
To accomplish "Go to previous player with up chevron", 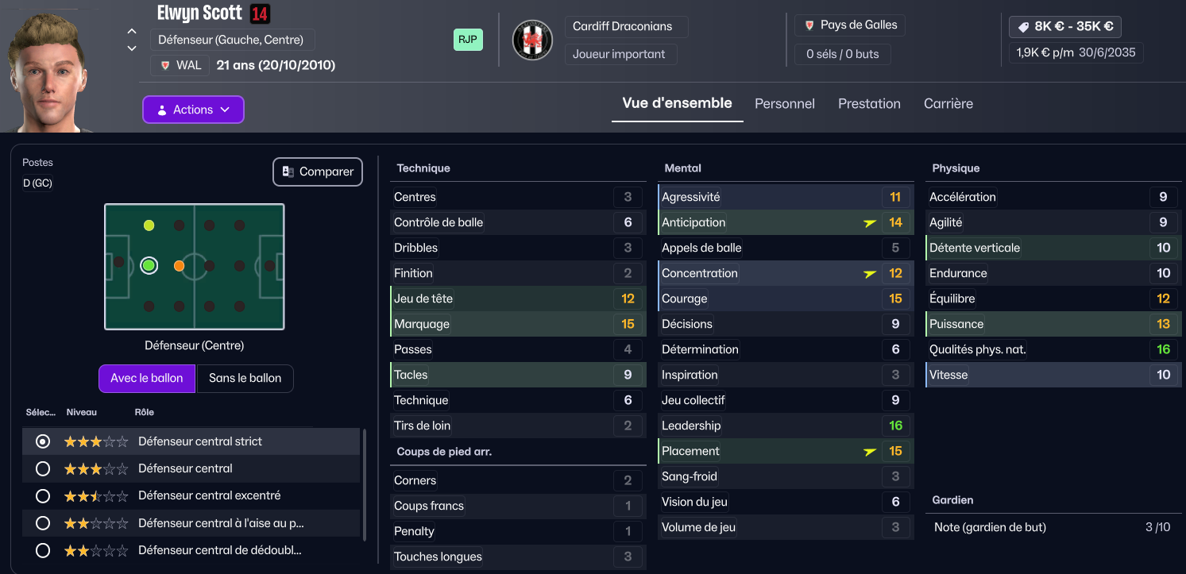I will pos(132,32).
